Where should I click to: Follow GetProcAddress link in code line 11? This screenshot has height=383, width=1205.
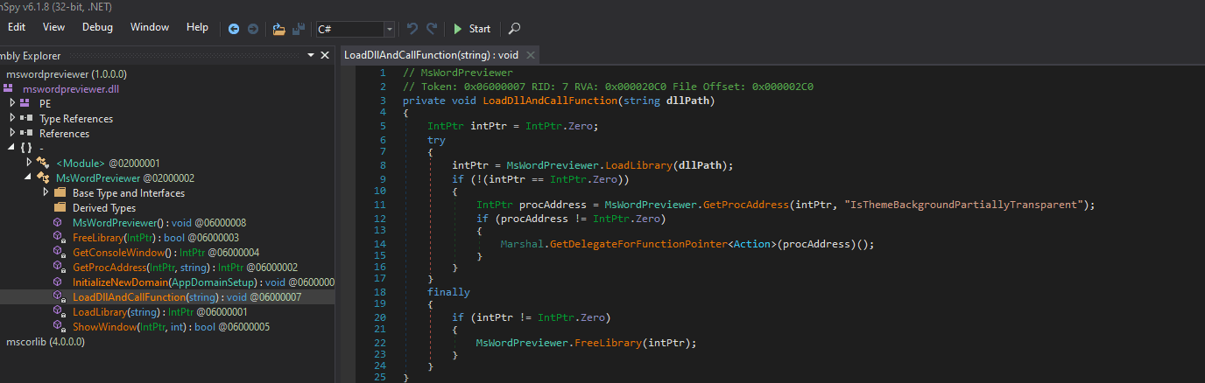coord(747,205)
